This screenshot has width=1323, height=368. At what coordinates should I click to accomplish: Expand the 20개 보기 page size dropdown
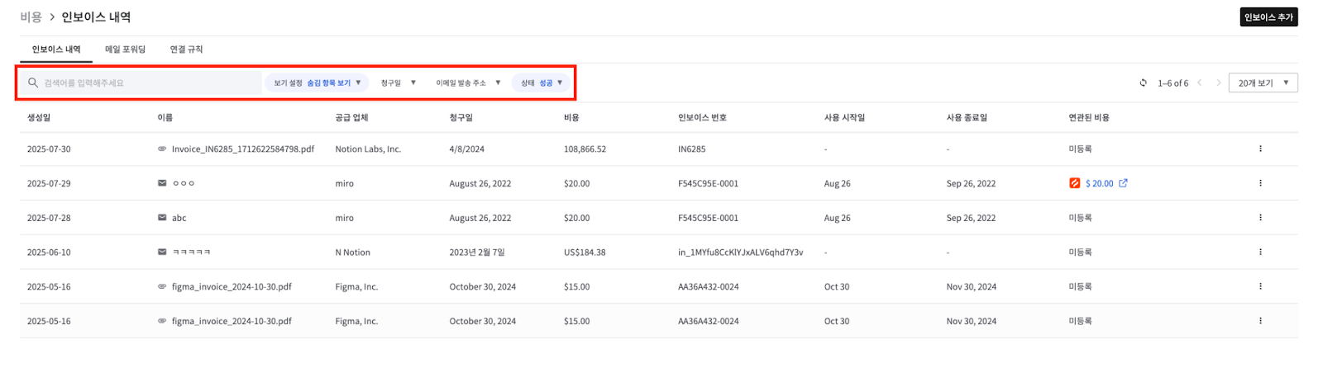point(1263,83)
